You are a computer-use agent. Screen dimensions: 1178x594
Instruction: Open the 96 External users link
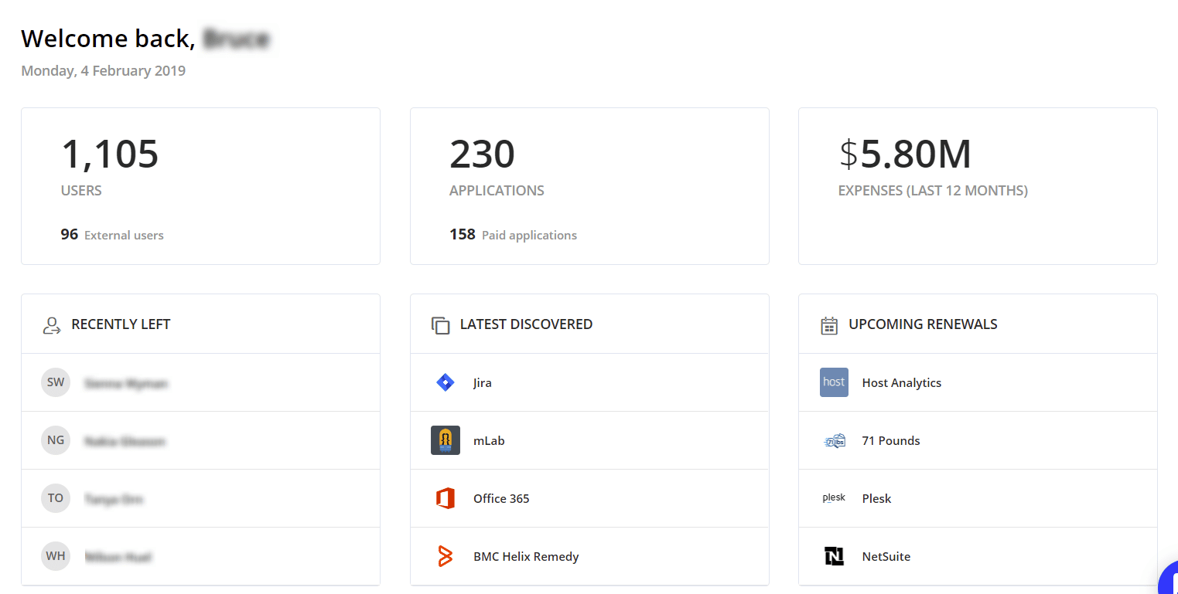point(112,235)
